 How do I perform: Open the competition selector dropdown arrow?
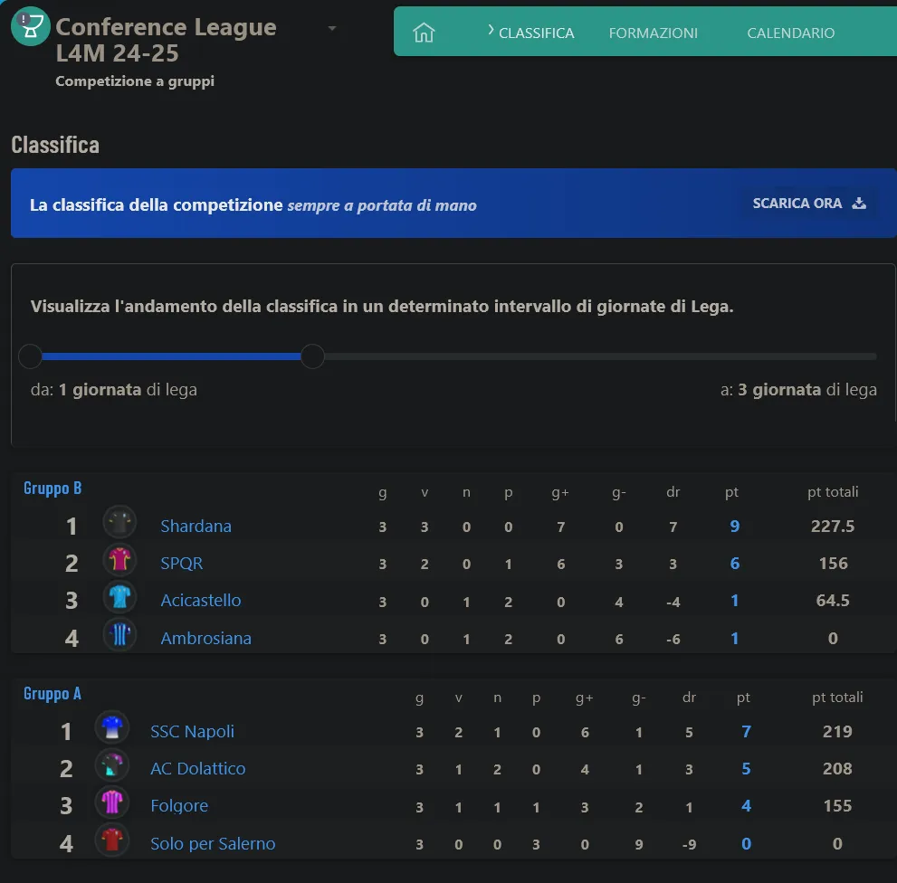pos(332,28)
